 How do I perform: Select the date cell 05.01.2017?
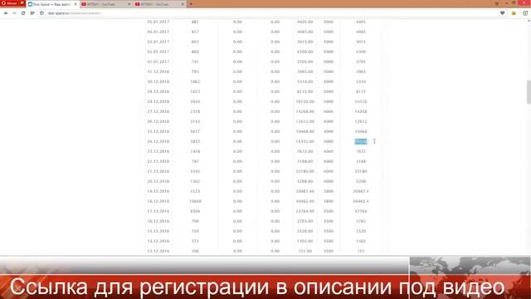point(158,22)
